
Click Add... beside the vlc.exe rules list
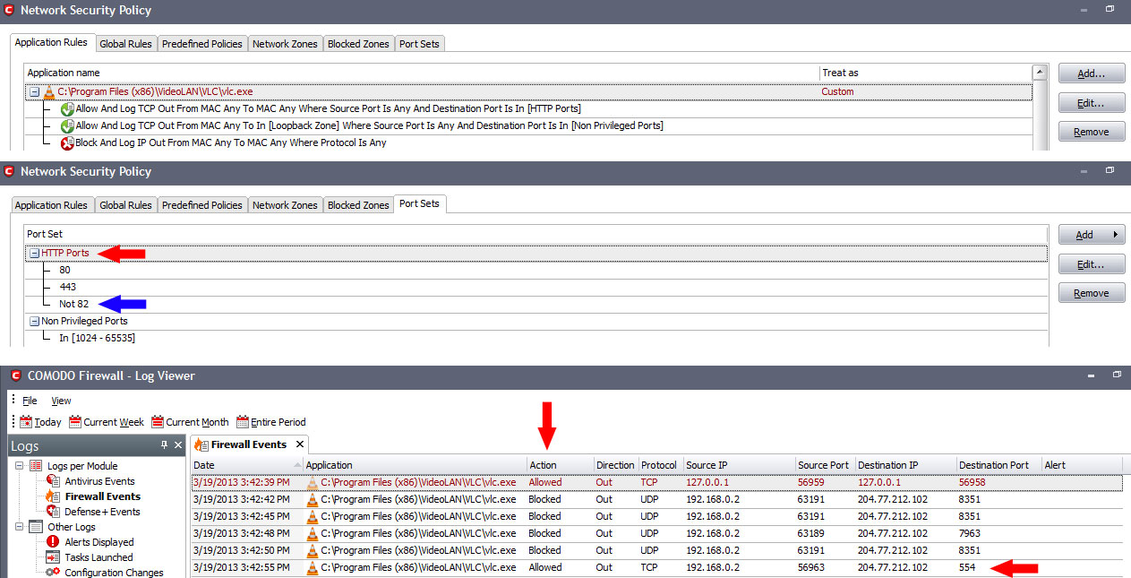tap(1090, 73)
